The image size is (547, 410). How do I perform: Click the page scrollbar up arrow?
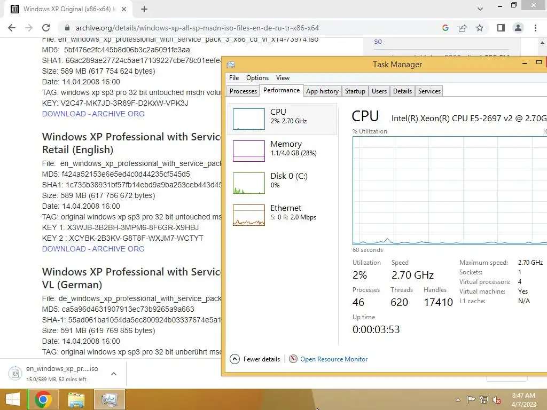[543, 43]
